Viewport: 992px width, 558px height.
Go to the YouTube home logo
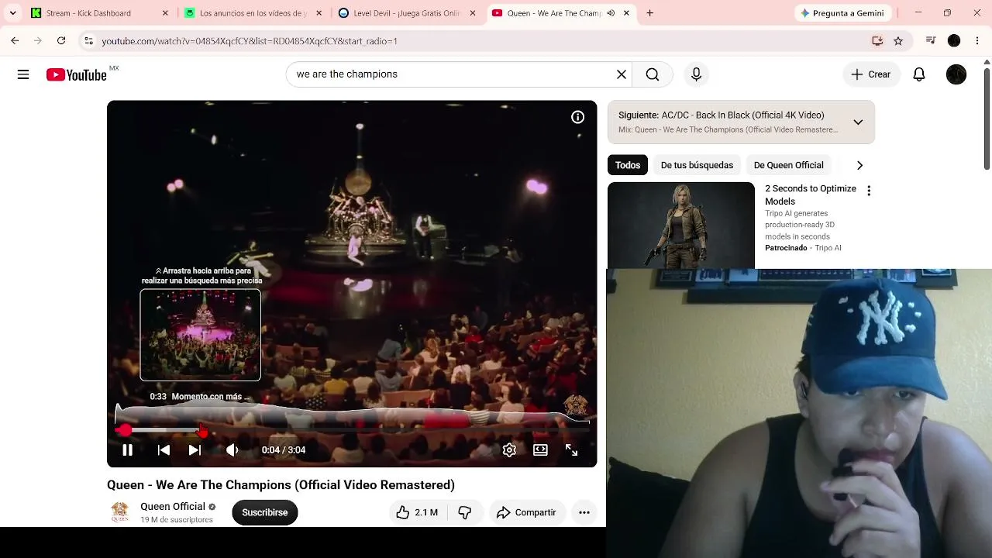(x=76, y=74)
